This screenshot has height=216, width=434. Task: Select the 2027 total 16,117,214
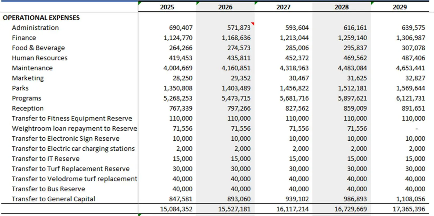292,209
